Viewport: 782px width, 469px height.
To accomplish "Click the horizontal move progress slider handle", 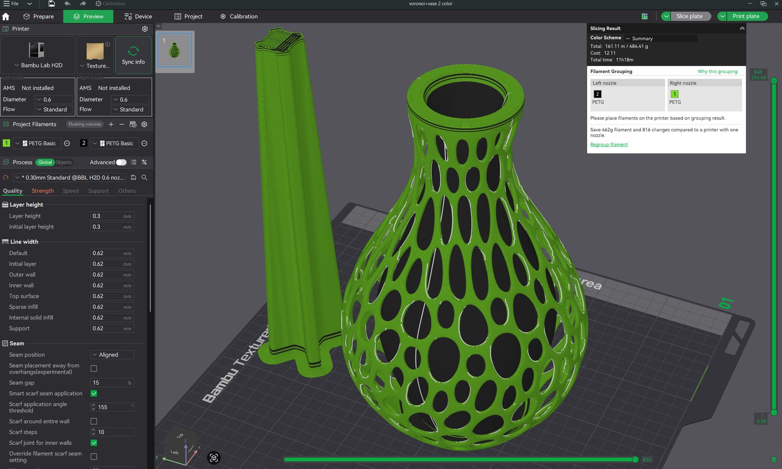I will click(x=635, y=459).
